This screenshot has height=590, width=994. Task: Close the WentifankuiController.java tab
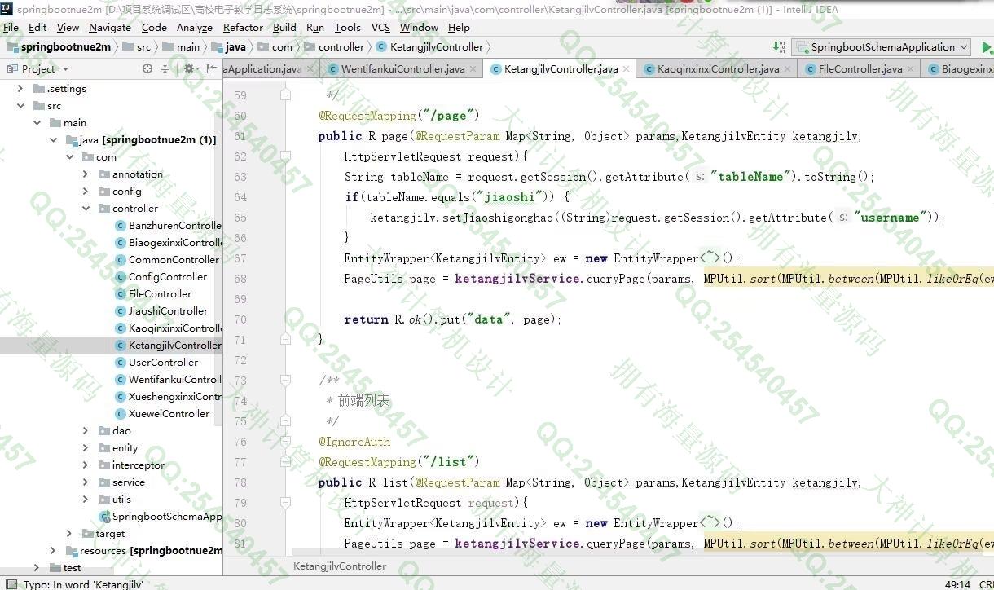(473, 69)
